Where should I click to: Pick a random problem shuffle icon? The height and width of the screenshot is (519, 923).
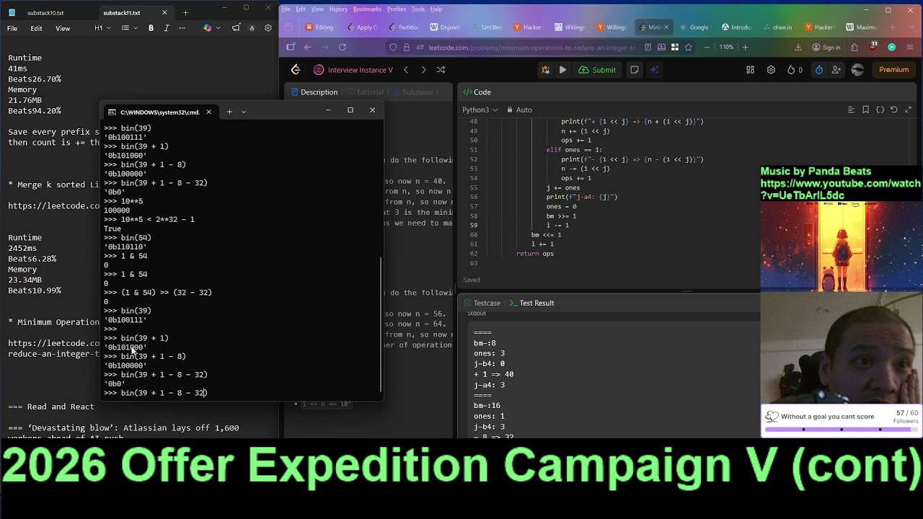click(x=441, y=70)
